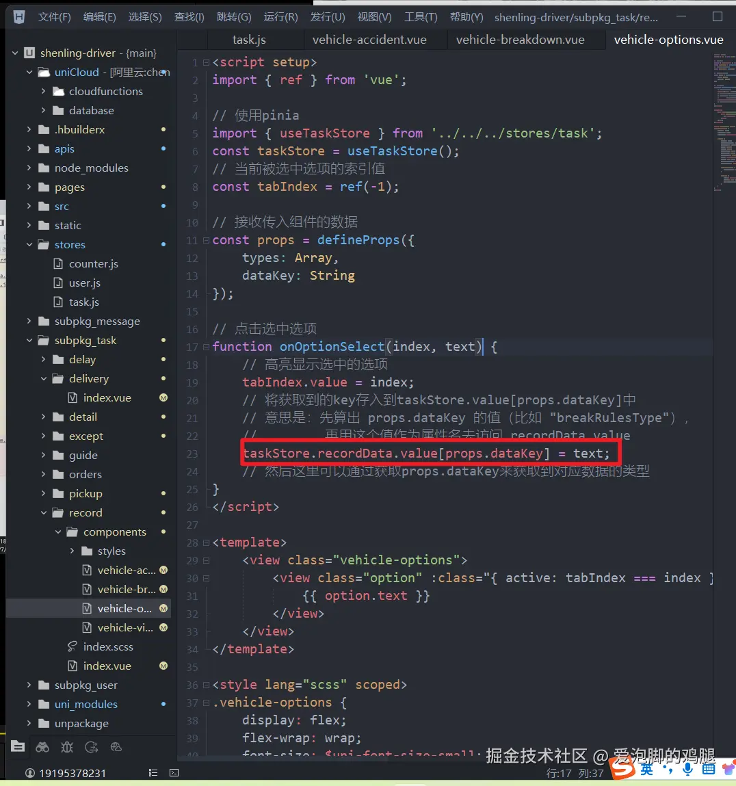Click the code minimap on right edge
The width and height of the screenshot is (736, 786).
pos(724,123)
